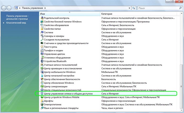Select the Язык и региональные стандарты icon
Viewport: 184px width, 113px height.
42,108
